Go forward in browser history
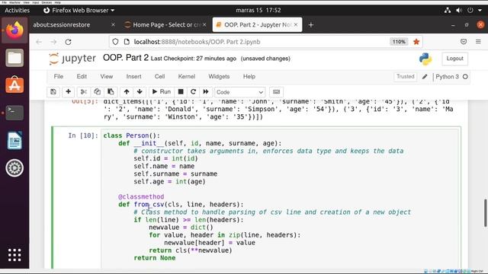488x274 pixels. click(x=53, y=42)
